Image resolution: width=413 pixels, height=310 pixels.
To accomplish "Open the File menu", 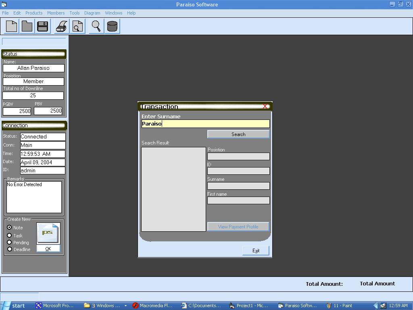I will [5, 13].
